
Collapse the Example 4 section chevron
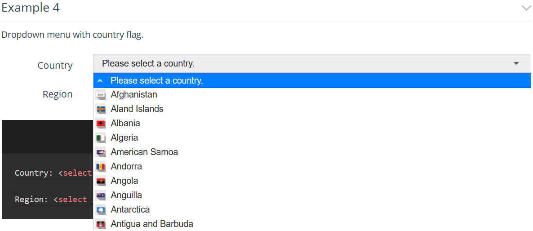526,9
